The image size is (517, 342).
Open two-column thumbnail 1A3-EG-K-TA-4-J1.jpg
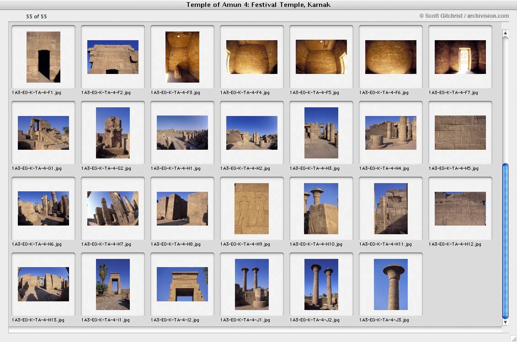(x=251, y=284)
